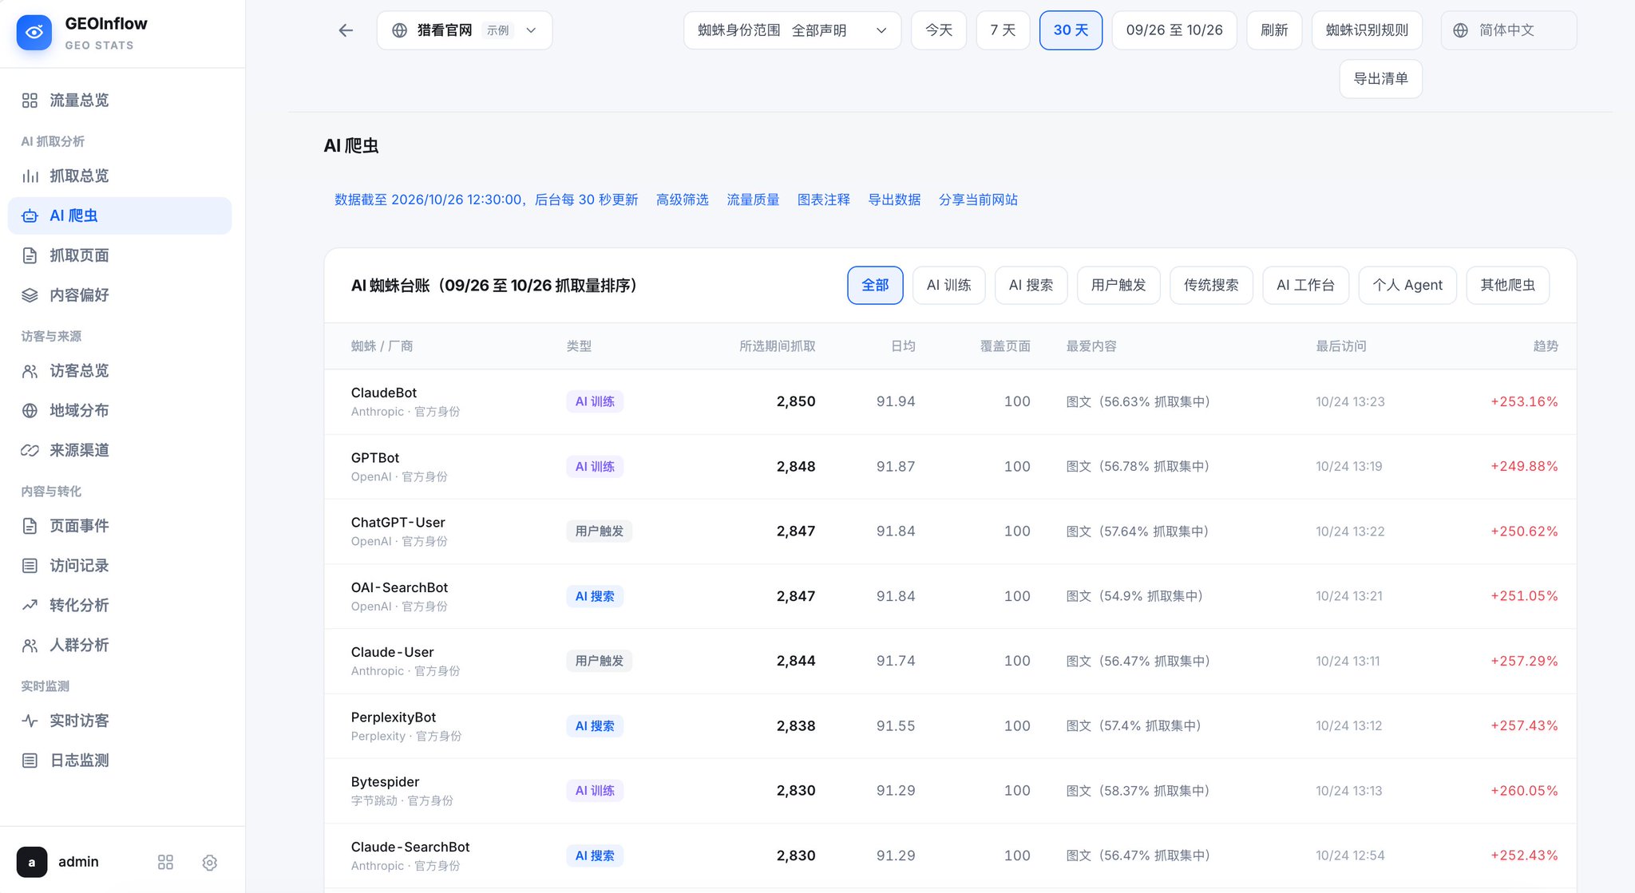Open the 简体中文 language selector

(1509, 30)
